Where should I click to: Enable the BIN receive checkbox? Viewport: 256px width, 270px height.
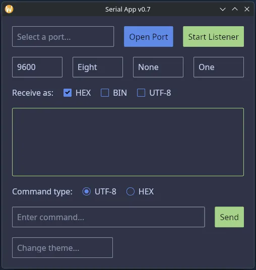pyautogui.click(x=105, y=93)
